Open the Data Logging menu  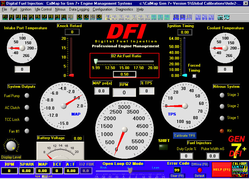tap(79, 9)
